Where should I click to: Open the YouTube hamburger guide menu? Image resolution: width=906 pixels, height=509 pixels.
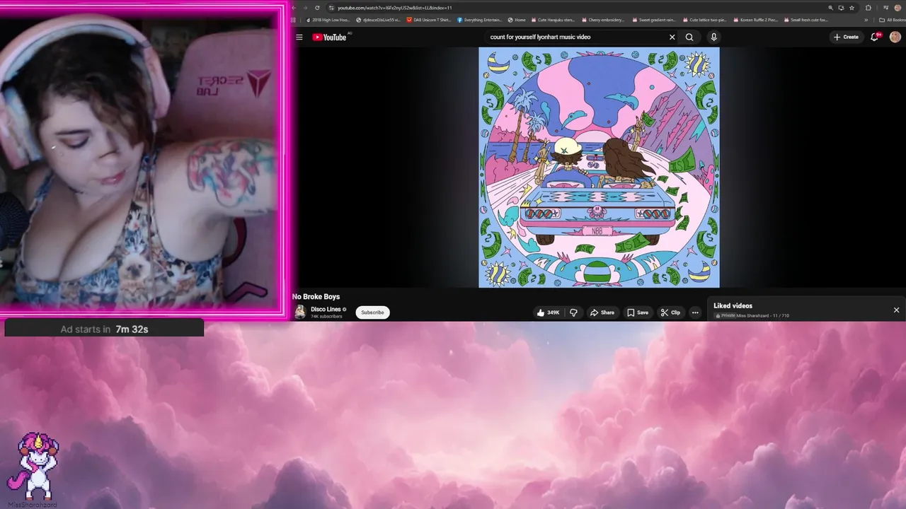click(x=299, y=37)
